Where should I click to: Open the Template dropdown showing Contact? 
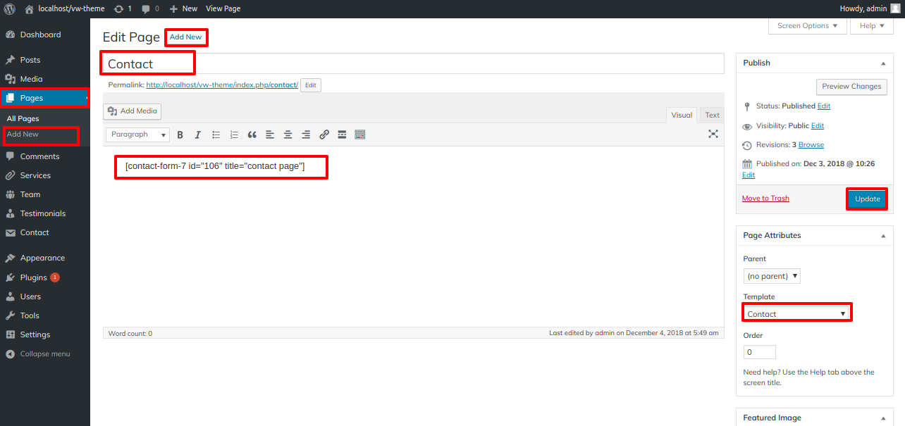click(x=796, y=314)
